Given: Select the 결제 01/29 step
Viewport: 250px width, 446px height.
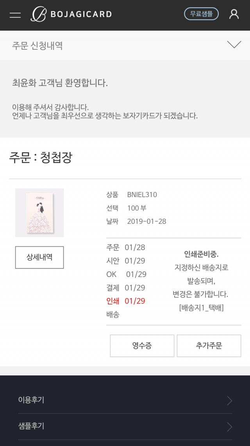Looking at the screenshot, I should pos(126,288).
